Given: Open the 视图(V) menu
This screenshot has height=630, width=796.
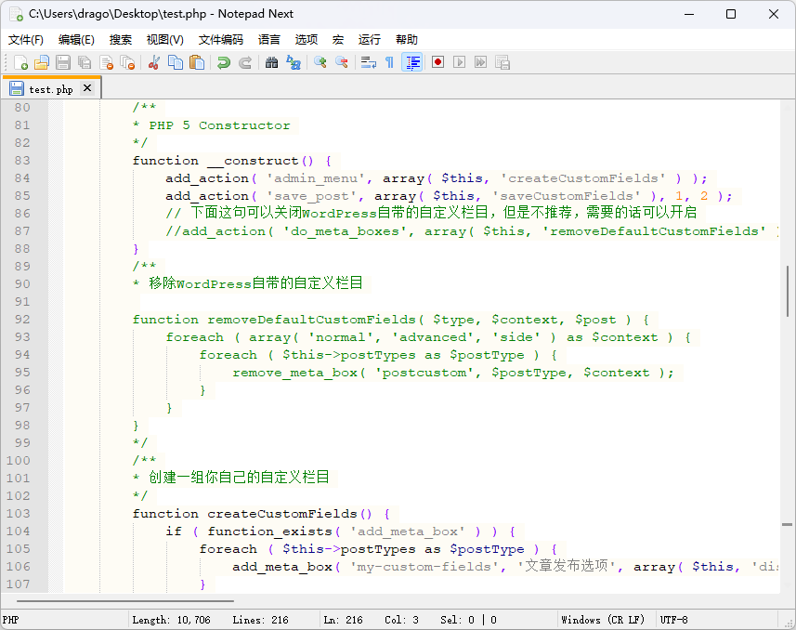Looking at the screenshot, I should pos(165,40).
